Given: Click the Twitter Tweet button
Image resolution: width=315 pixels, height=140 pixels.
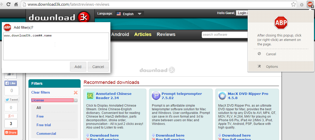Looking at the screenshot, I should [x=12, y=100].
